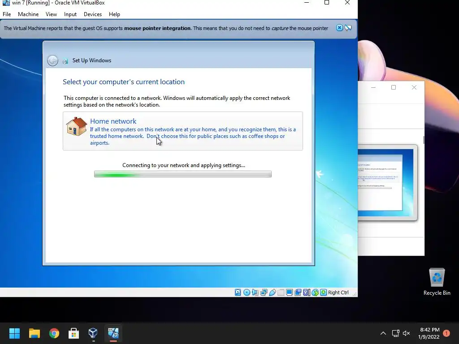Open the display settings status icon

click(289, 292)
